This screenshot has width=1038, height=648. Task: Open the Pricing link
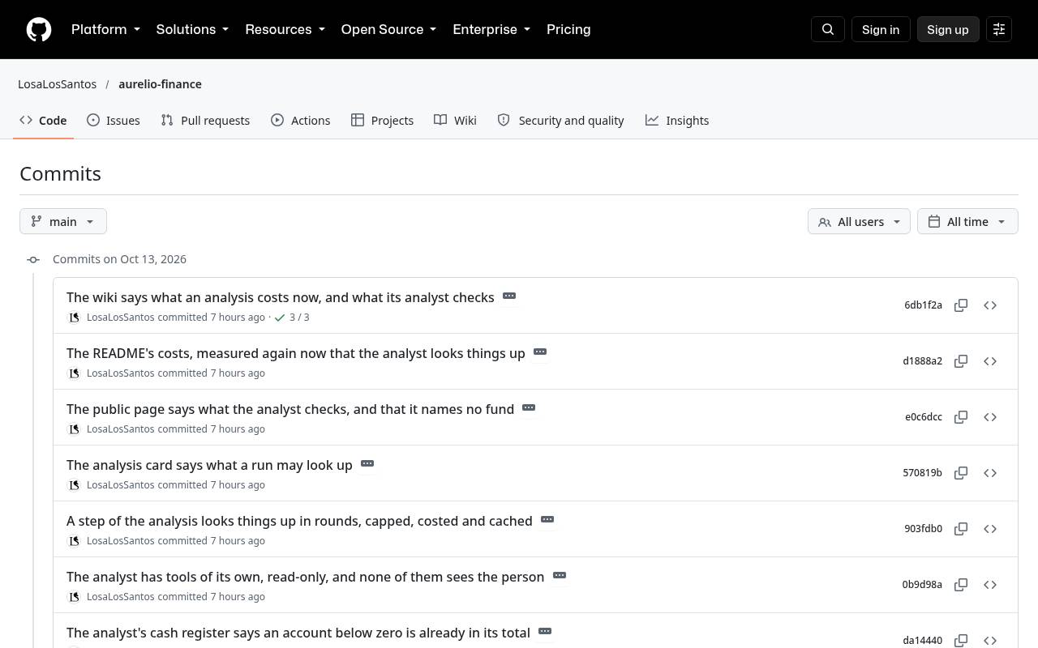click(x=568, y=29)
